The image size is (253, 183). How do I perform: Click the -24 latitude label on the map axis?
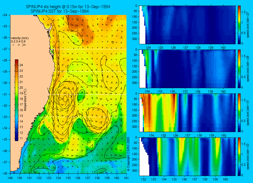pos(5,15)
